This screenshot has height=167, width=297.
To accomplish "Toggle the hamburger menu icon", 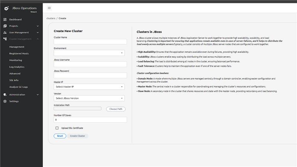I will (49, 8).
